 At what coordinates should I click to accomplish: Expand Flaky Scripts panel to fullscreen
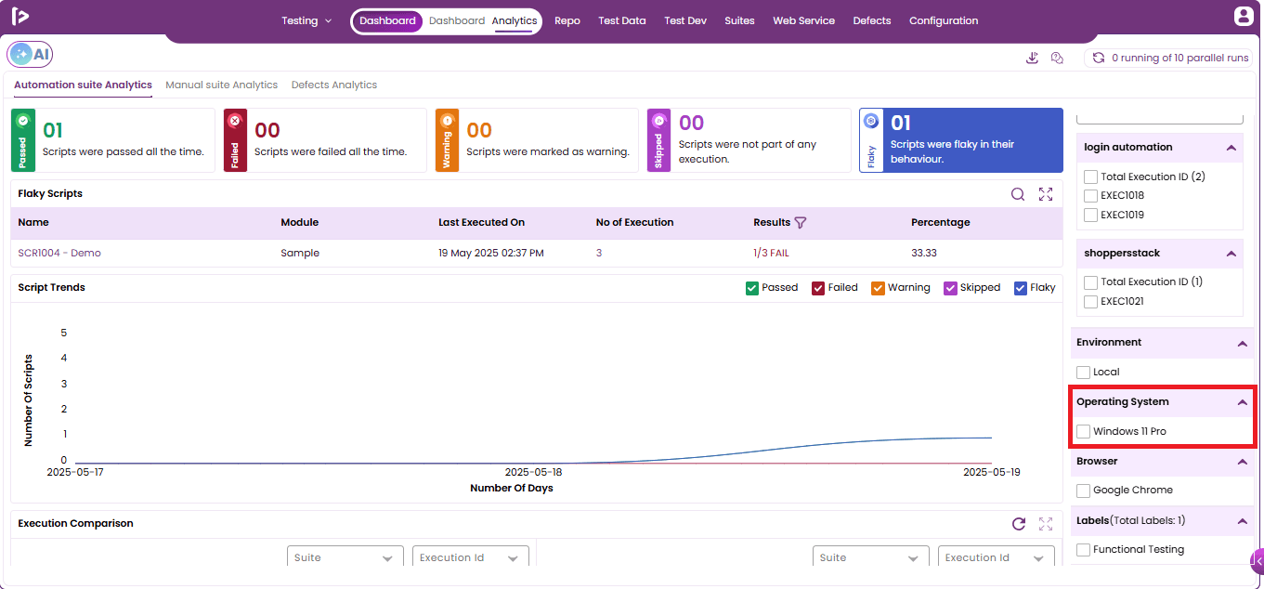(1046, 194)
